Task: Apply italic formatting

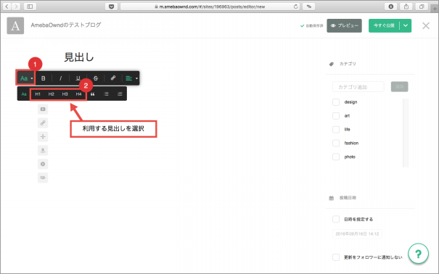Action: [x=60, y=78]
